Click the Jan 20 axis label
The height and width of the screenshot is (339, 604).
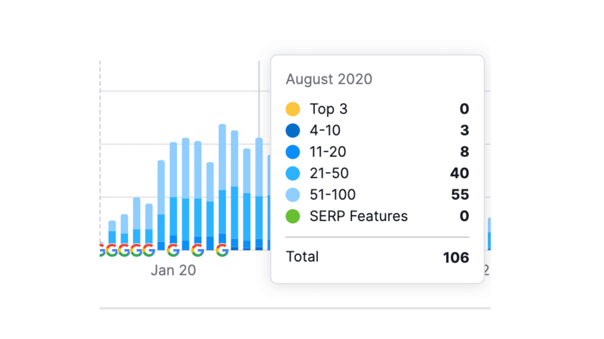point(173,270)
